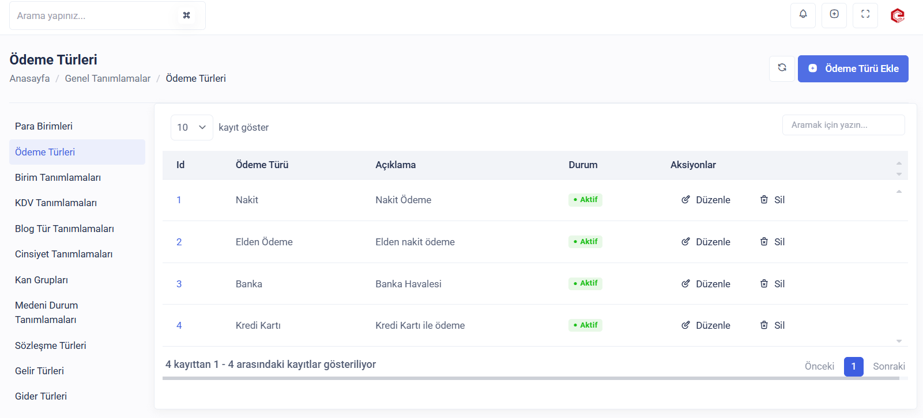Open the records-per-page dropdown
Image resolution: width=923 pixels, height=418 pixels.
(x=191, y=127)
